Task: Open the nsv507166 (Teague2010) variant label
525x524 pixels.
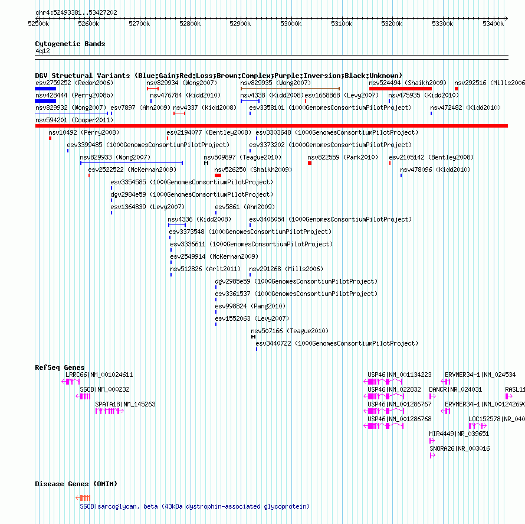Action: pyautogui.click(x=290, y=331)
